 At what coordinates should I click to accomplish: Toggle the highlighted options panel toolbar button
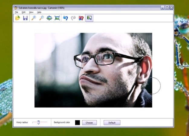(x=89, y=18)
